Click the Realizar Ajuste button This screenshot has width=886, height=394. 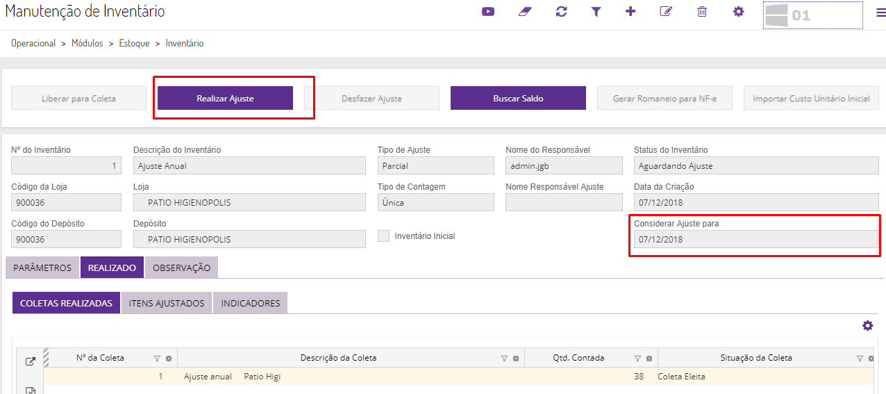225,99
